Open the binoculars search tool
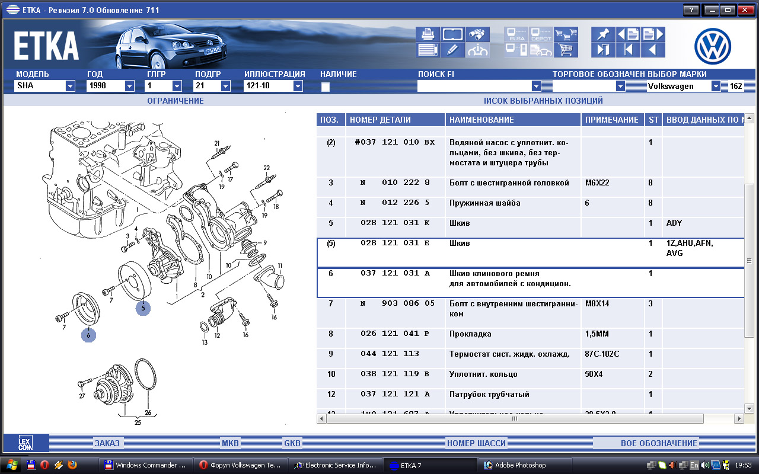 point(478,34)
